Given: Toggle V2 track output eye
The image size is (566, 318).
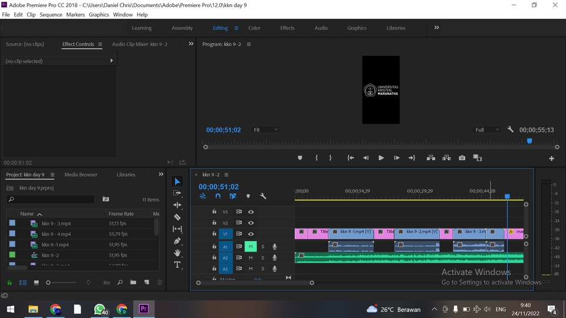Looking at the screenshot, I should pyautogui.click(x=251, y=223).
